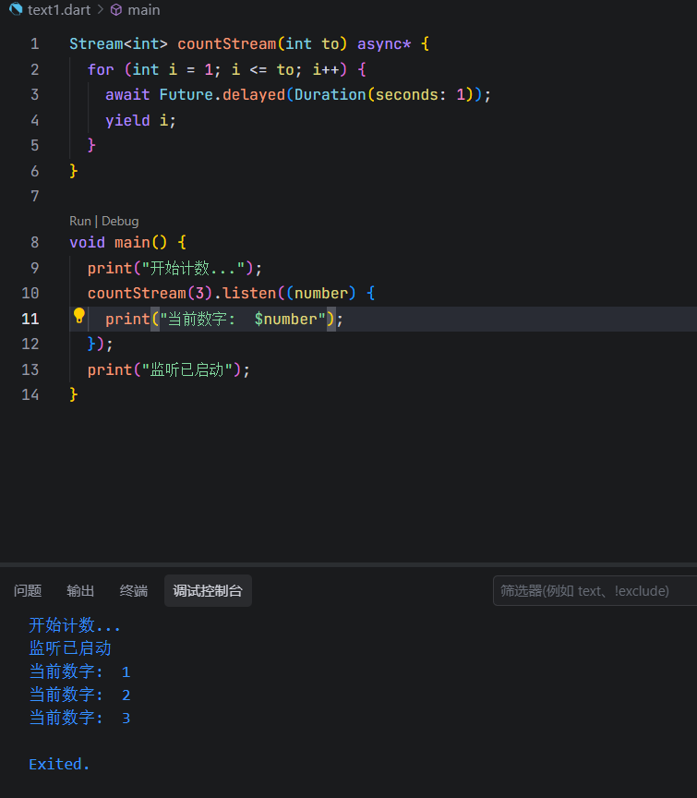
Task: Click the Debug code lens link
Action: (x=120, y=221)
